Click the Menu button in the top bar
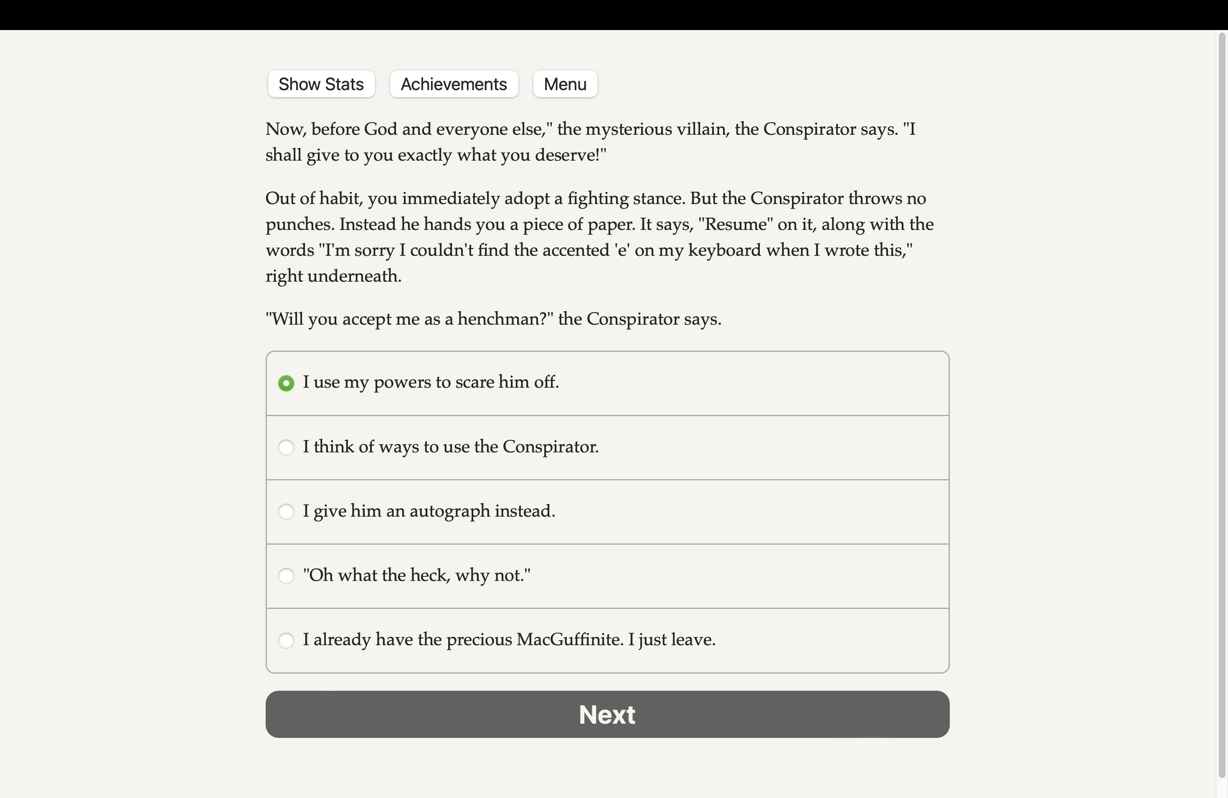 pos(564,83)
